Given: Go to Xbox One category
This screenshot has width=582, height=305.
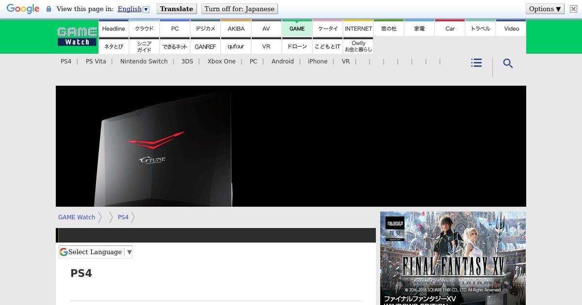Looking at the screenshot, I should [222, 61].
